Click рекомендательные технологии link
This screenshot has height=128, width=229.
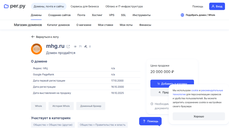tap(198, 92)
